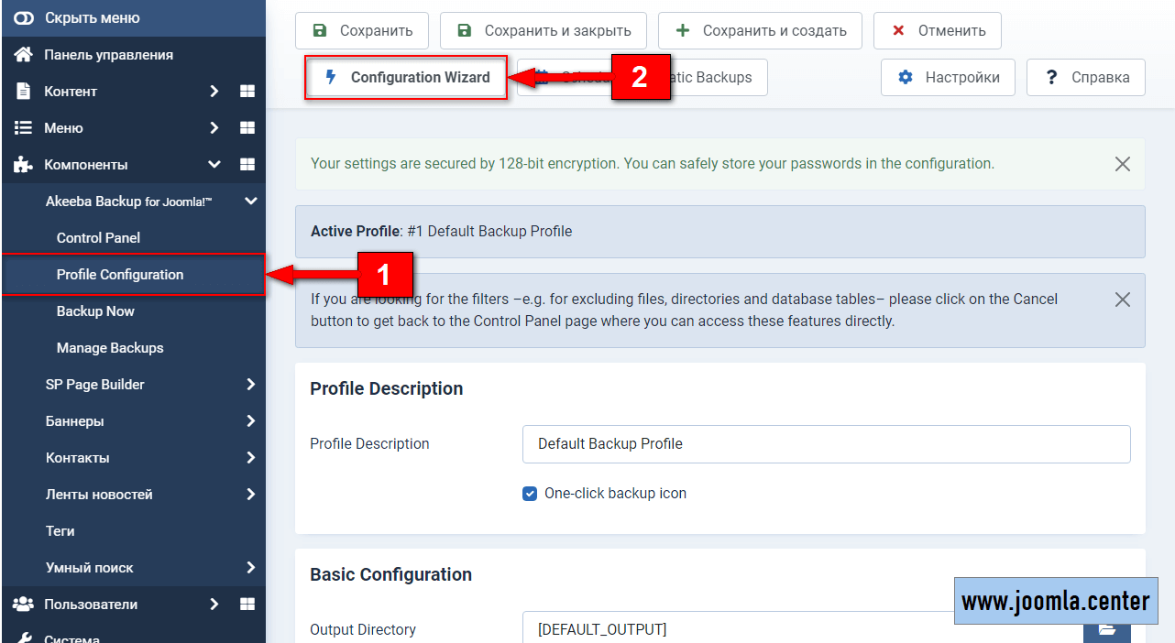1175x643 pixels.
Task: Expand the Контент menu chevron
Action: [214, 92]
